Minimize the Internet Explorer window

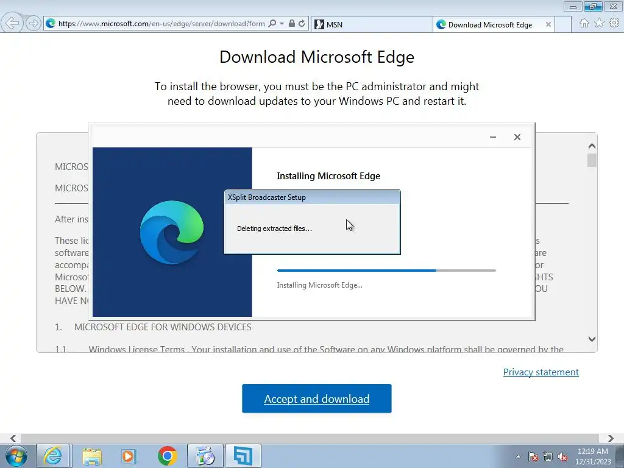tap(573, 6)
